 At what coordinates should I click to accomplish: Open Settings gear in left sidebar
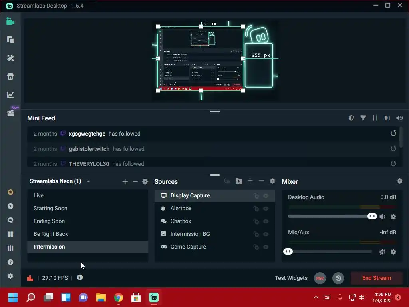(x=10, y=276)
